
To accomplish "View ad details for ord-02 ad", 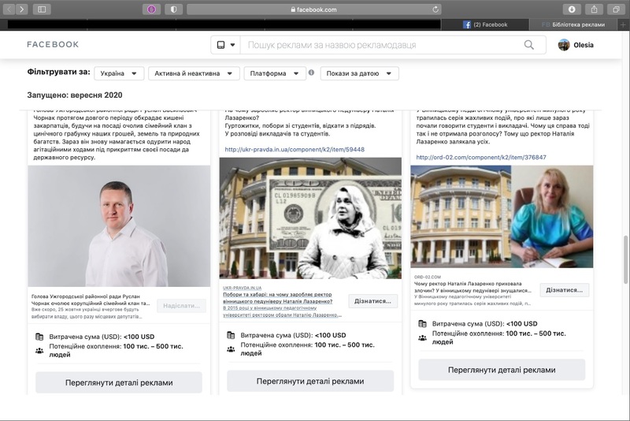I will pos(502,370).
